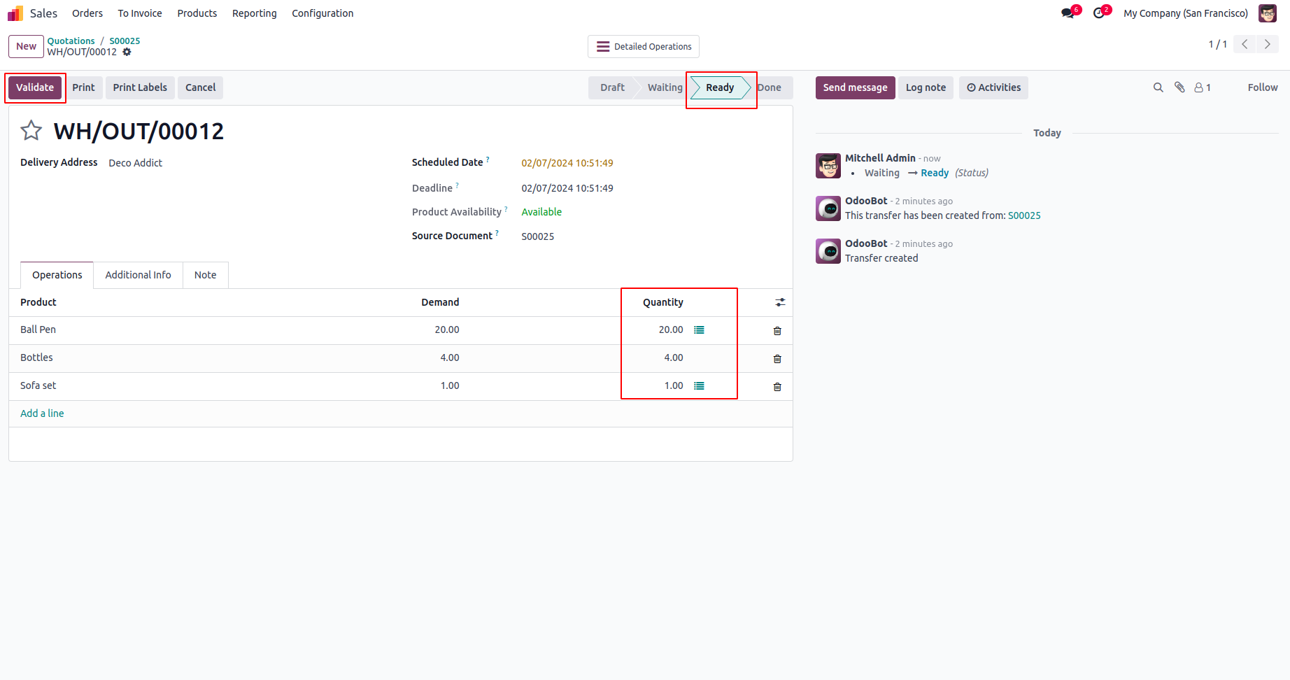Click Send message button

click(x=855, y=87)
